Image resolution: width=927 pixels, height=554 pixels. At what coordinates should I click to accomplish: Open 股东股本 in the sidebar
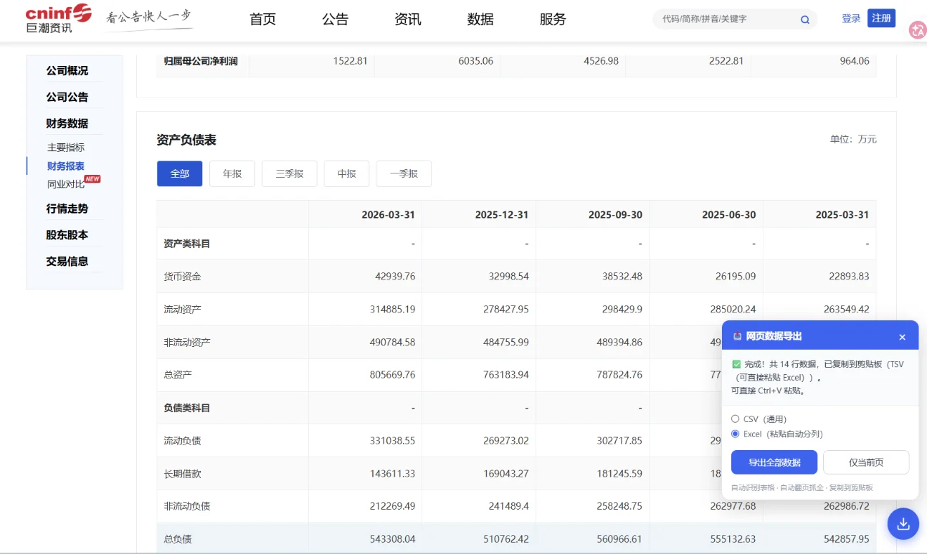click(x=67, y=235)
